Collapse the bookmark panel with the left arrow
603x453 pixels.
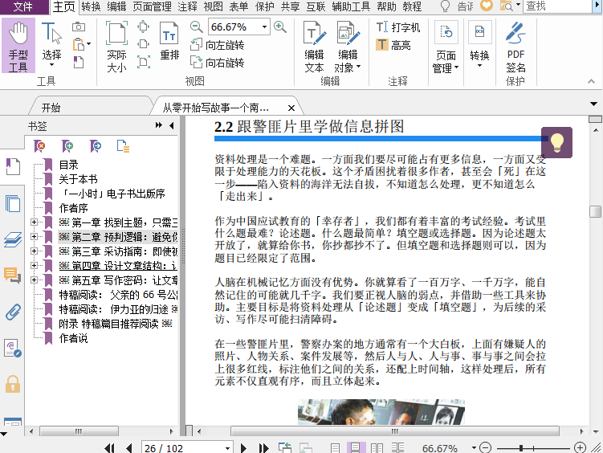pyautogui.click(x=172, y=125)
